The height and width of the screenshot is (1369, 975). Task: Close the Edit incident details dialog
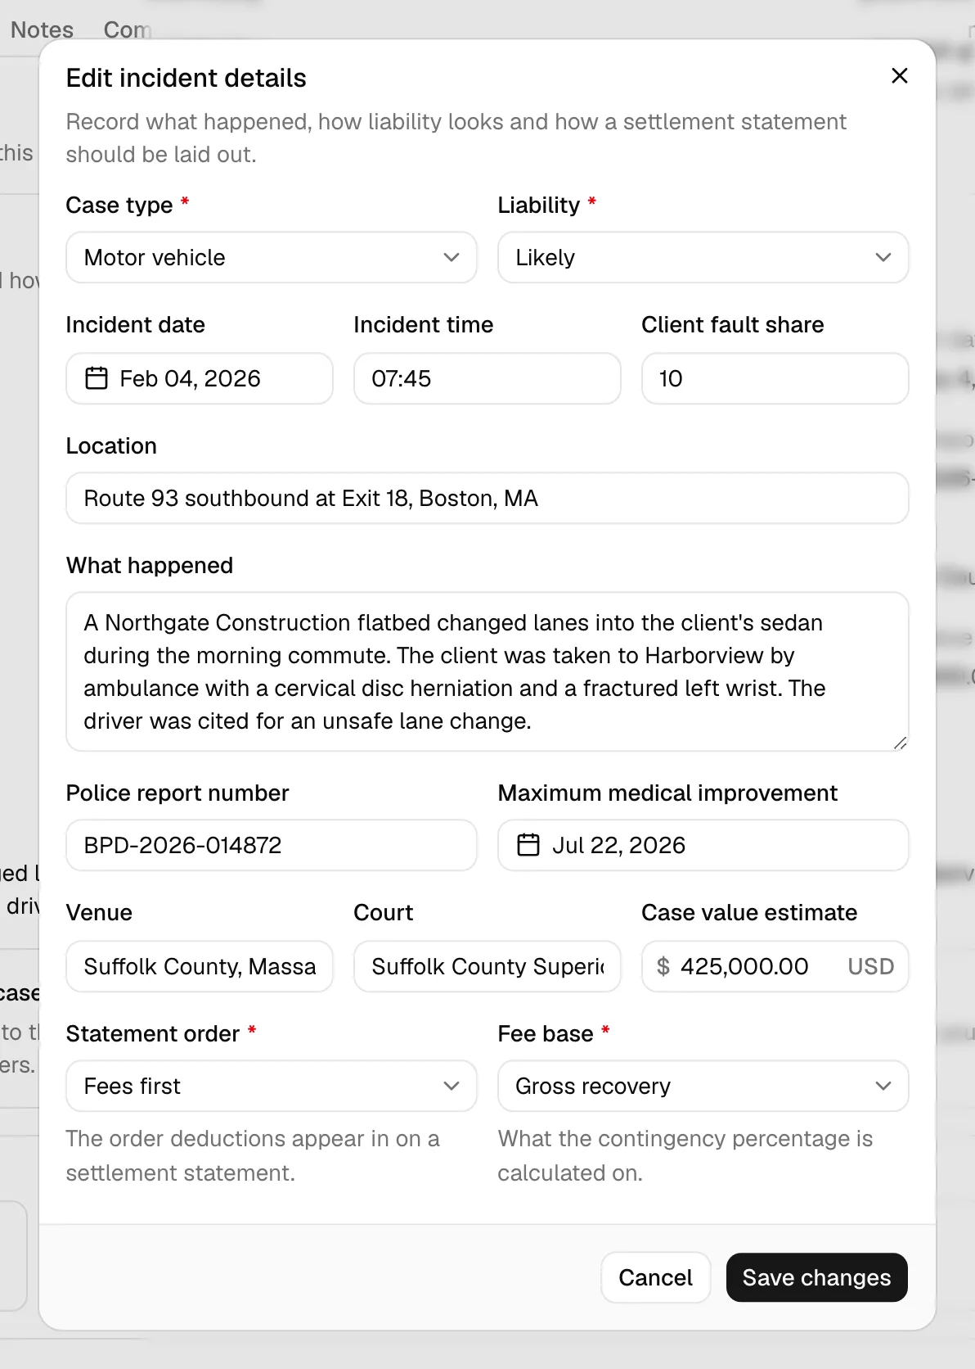pos(899,76)
